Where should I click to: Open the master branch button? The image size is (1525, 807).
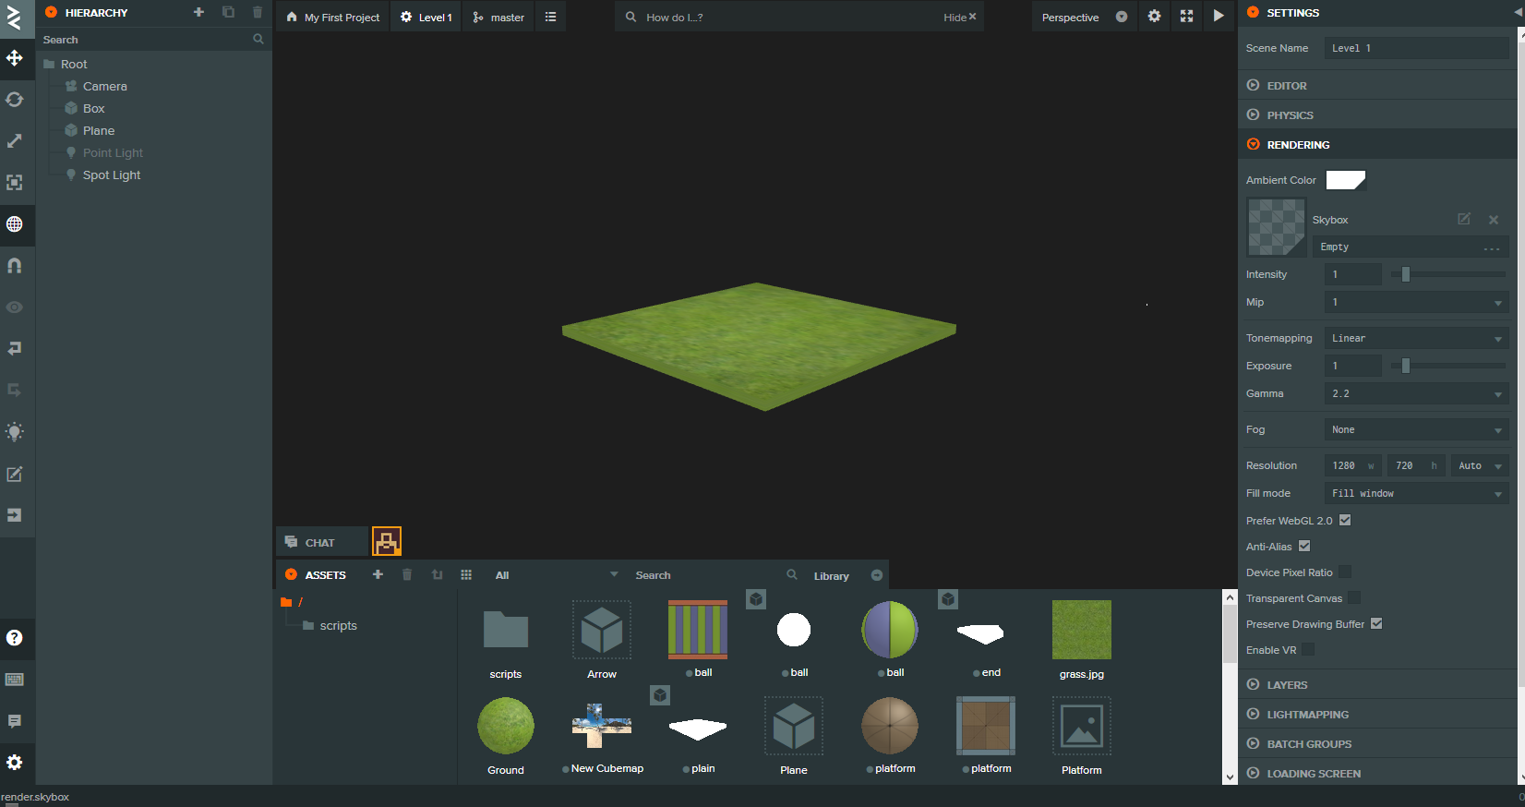click(x=498, y=17)
